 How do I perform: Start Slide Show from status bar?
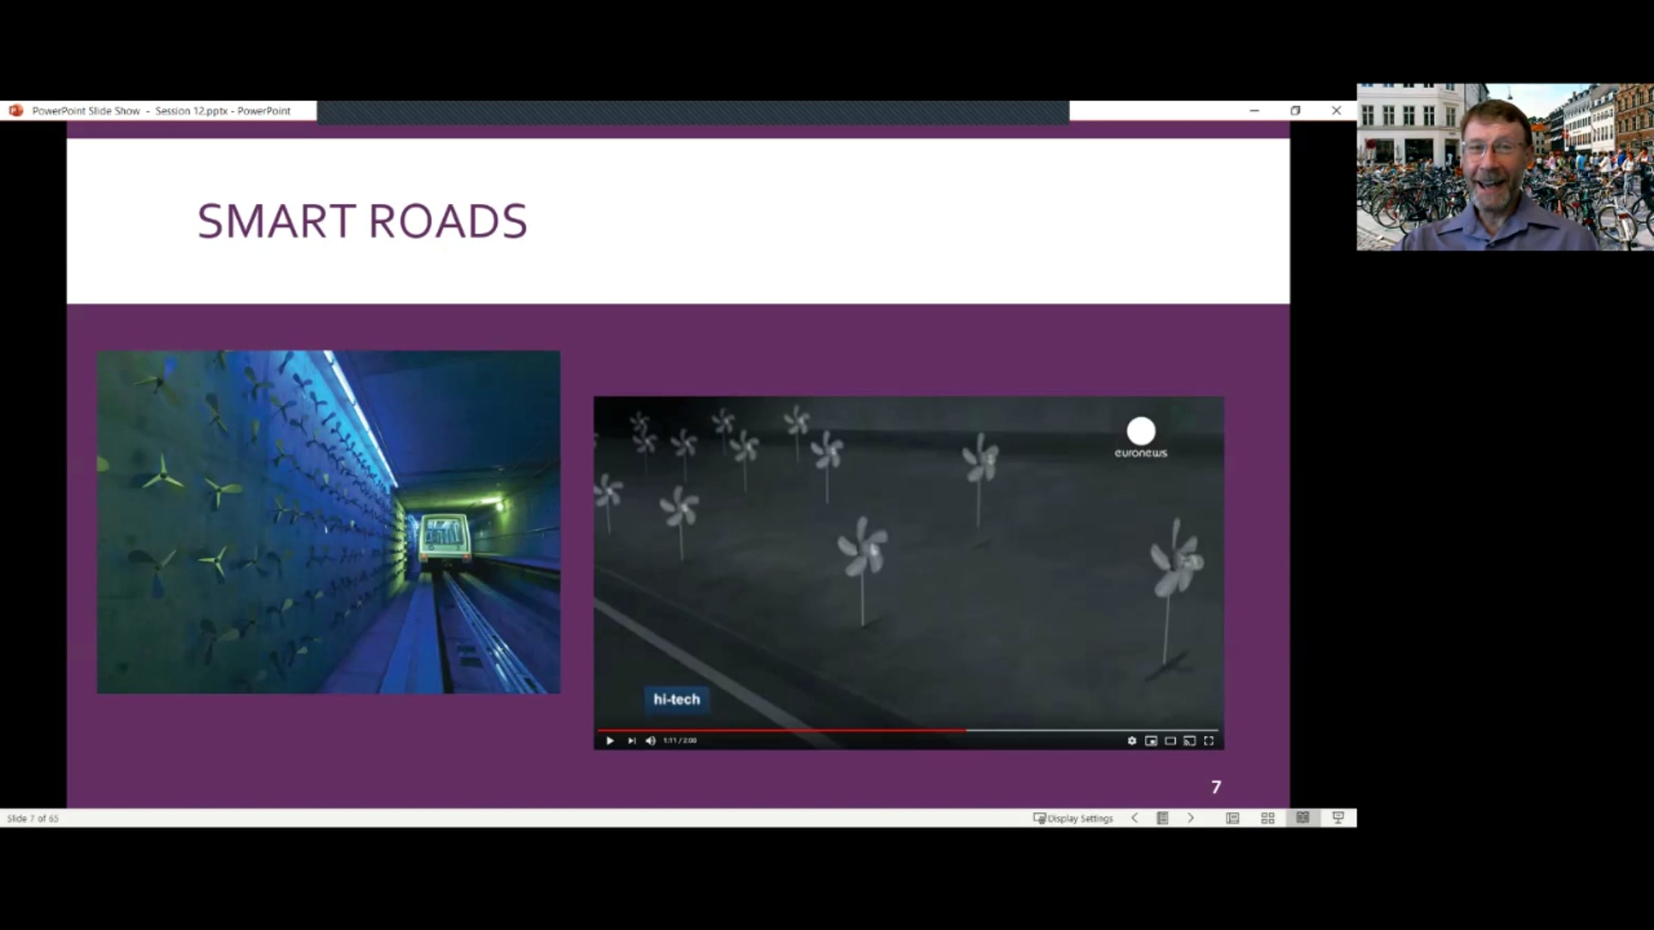click(1338, 818)
